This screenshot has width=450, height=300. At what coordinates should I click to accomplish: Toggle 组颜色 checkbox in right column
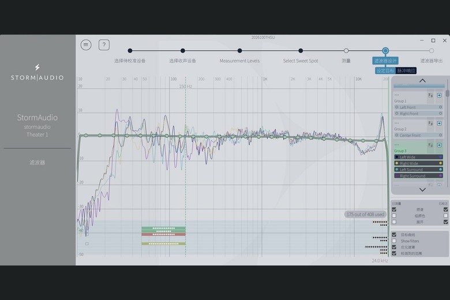coord(446,216)
